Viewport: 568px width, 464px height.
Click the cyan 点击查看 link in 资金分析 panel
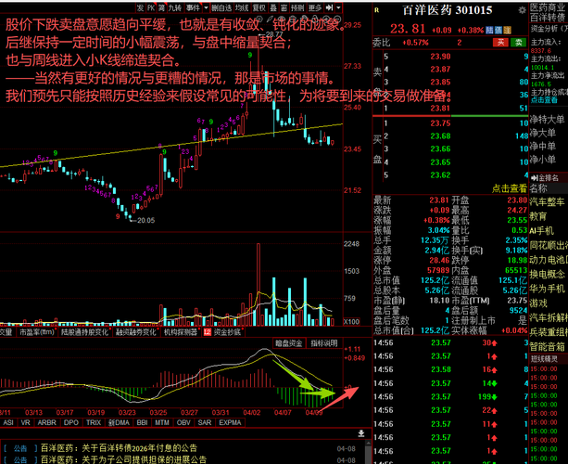[544, 100]
